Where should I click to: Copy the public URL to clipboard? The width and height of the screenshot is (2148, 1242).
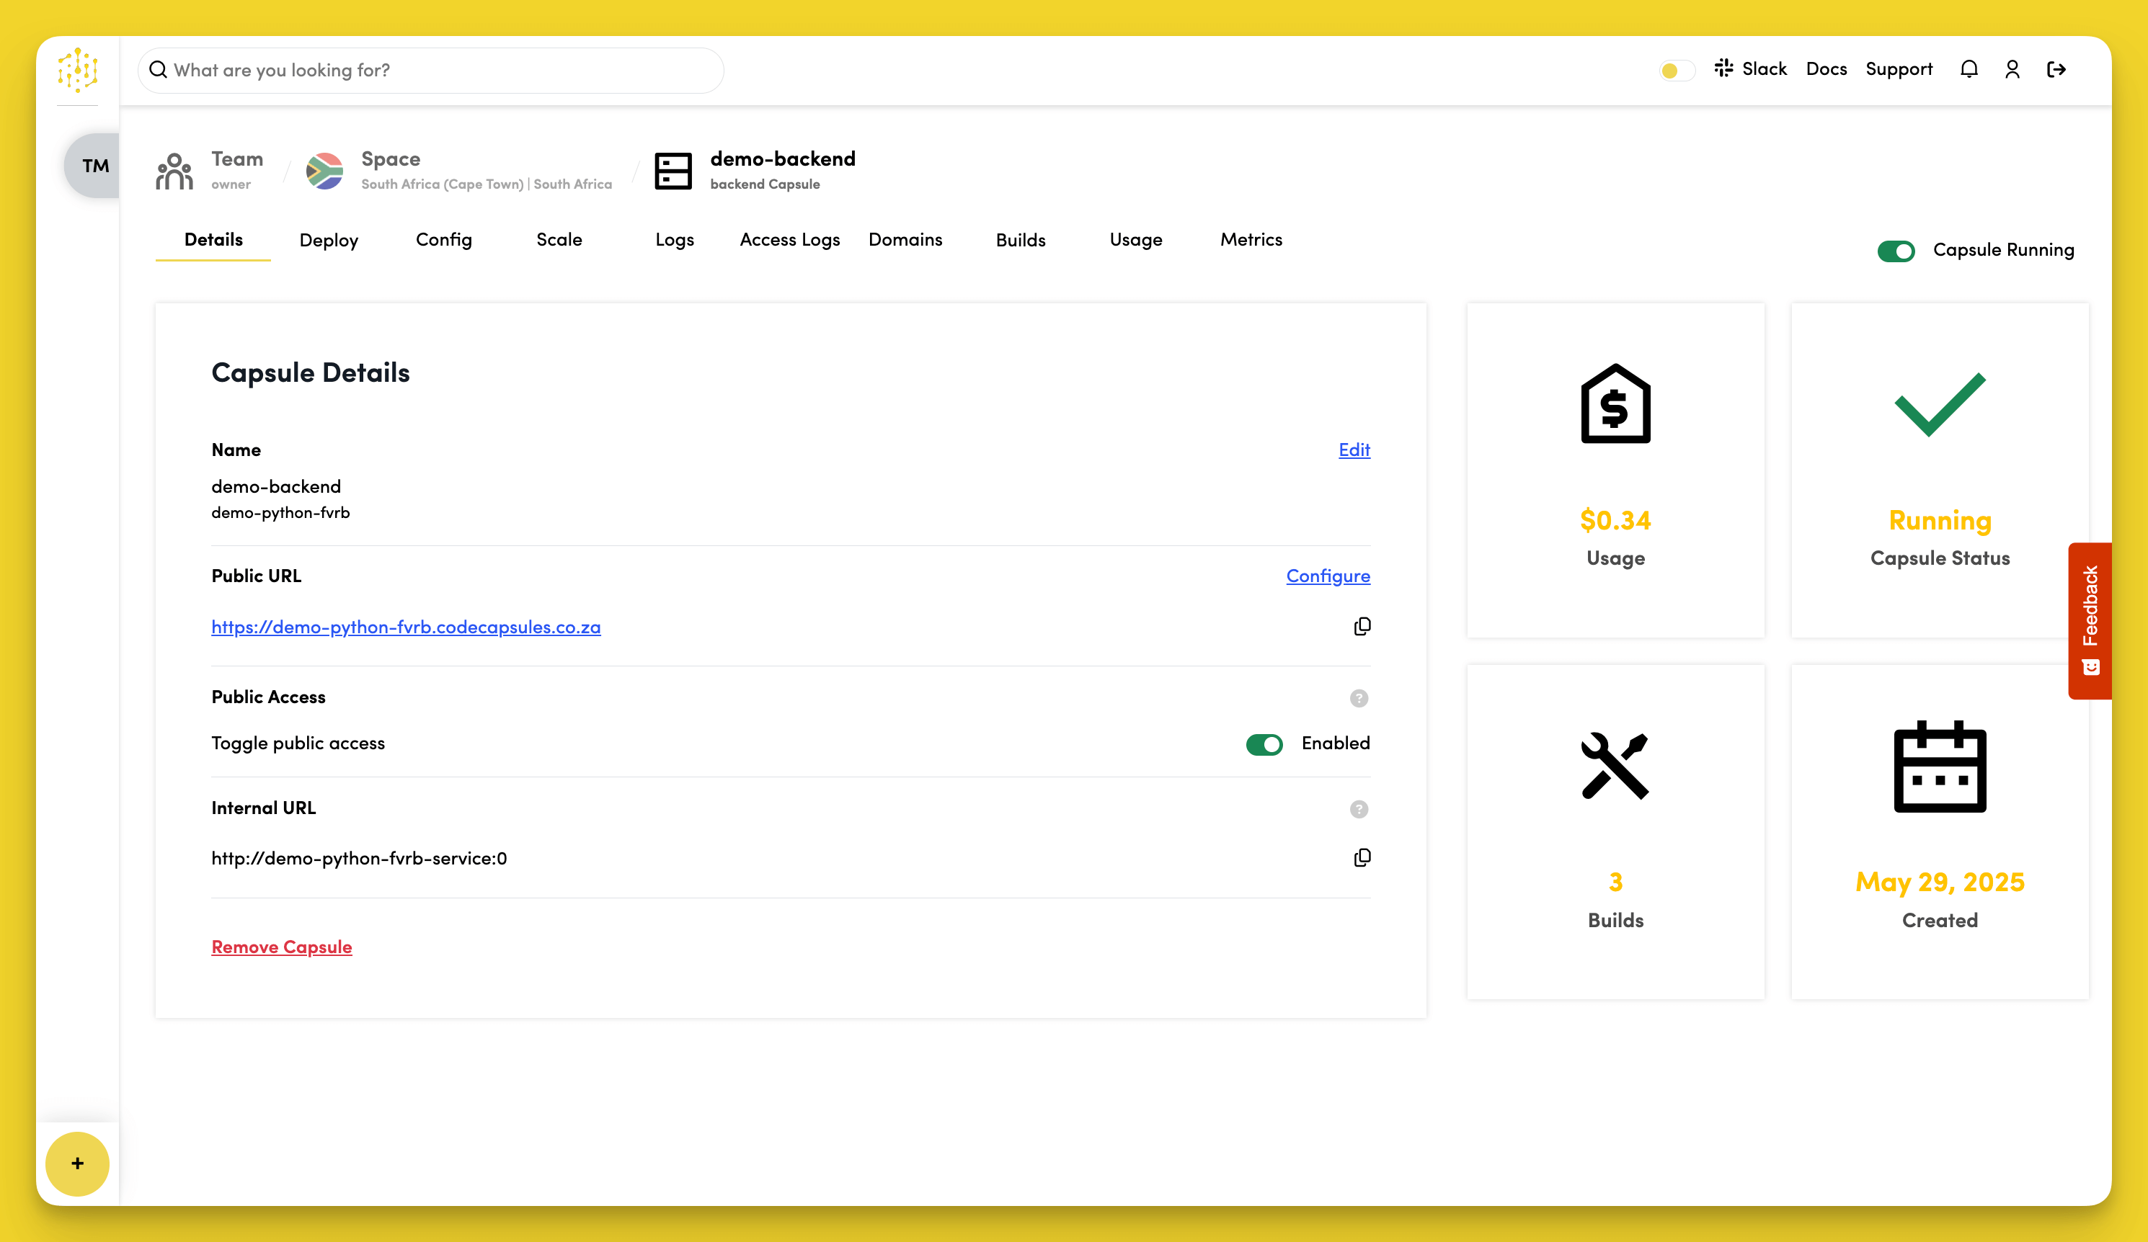point(1362,627)
